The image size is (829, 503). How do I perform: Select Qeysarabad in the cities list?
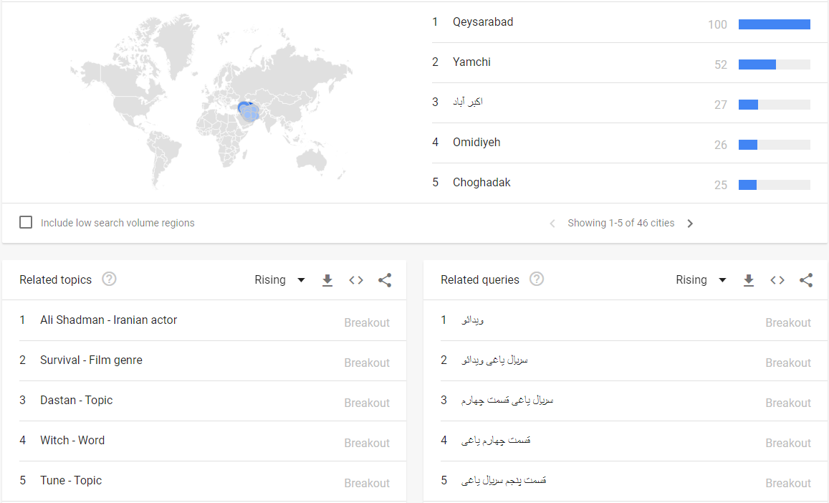pos(483,22)
